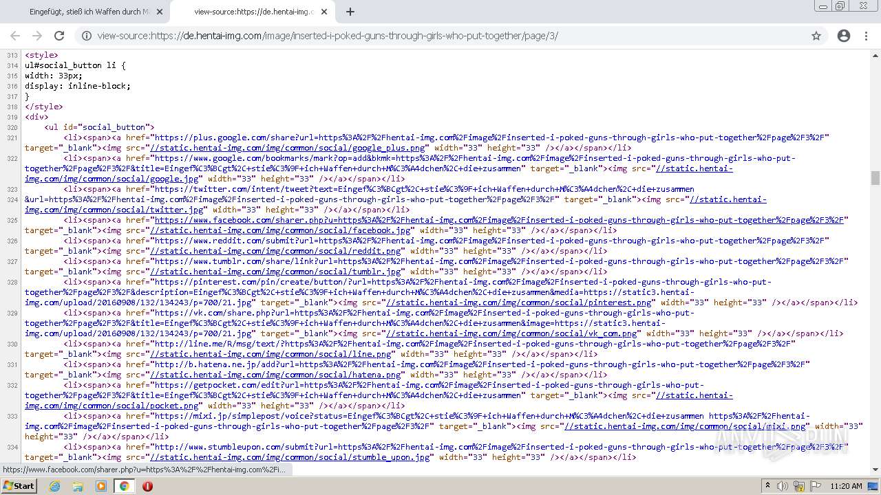This screenshot has height=495, width=881.
Task: Close the first 'Eingefügt, stieß ich Waffen' tab
Action: pyautogui.click(x=160, y=12)
